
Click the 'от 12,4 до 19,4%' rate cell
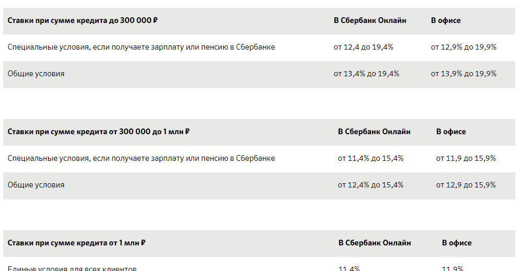click(363, 47)
